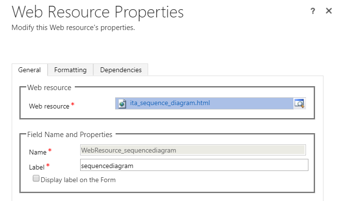Screen dimensions: 340x201
Task: Click the 'Display label on the Form' text
Action: click(x=78, y=180)
